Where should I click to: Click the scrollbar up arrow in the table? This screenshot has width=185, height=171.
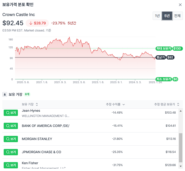point(181,111)
